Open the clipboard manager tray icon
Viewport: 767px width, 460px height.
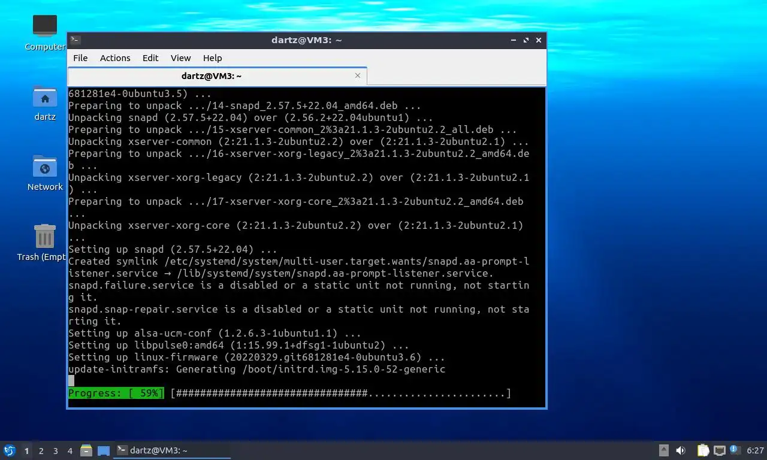703,450
